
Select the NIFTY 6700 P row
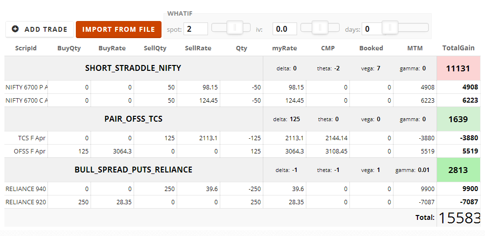pos(242,87)
